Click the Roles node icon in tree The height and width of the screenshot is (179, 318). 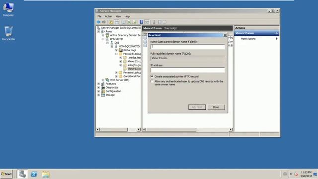pos(103,31)
